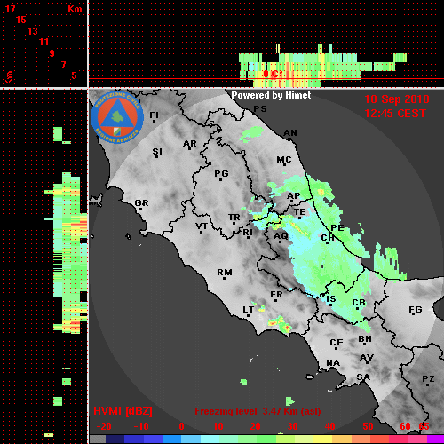The height and width of the screenshot is (444, 444).
Task: Click the IS city label
Action: [x=331, y=299]
